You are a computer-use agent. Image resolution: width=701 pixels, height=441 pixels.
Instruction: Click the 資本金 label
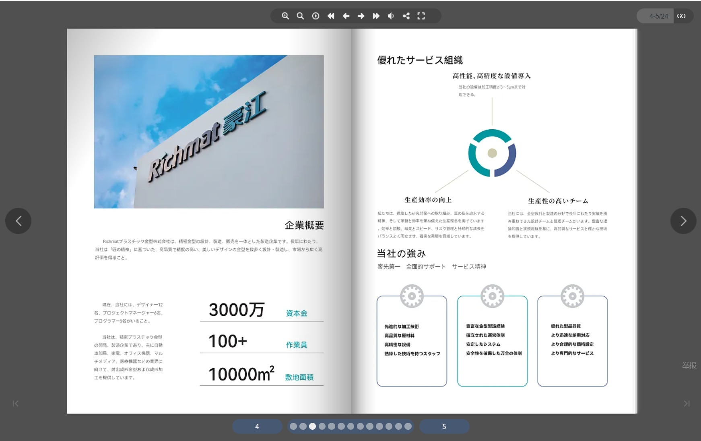coord(297,313)
